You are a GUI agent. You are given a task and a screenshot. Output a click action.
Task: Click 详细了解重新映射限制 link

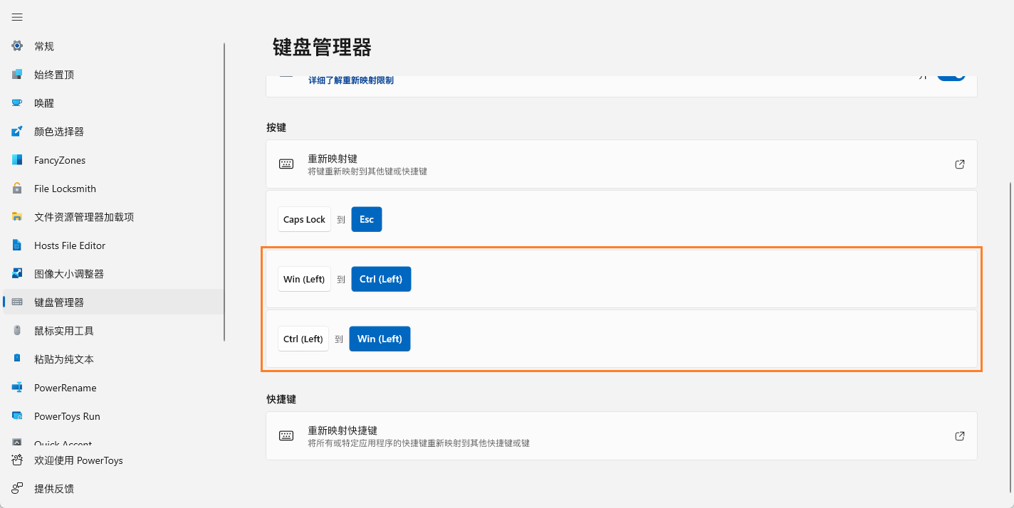click(x=350, y=80)
